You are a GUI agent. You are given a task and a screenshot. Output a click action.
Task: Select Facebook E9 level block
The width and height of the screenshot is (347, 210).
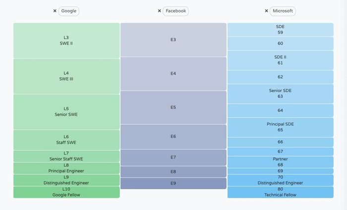click(173, 183)
